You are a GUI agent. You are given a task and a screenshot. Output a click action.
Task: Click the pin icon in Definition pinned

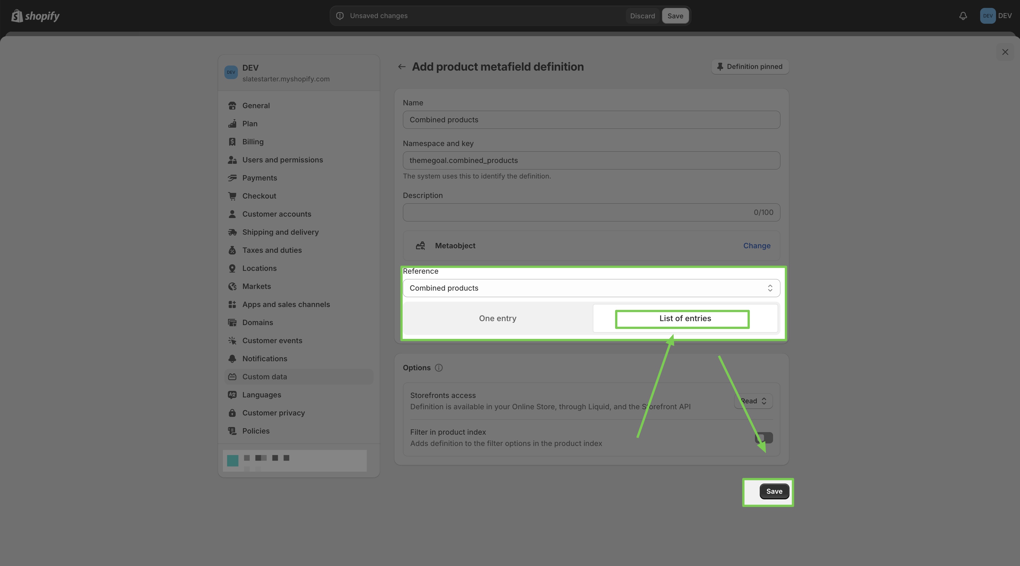coord(720,67)
